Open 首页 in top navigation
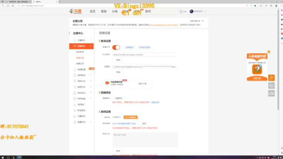Image resolution: width=283 pixels, height=159 pixels. click(x=92, y=11)
